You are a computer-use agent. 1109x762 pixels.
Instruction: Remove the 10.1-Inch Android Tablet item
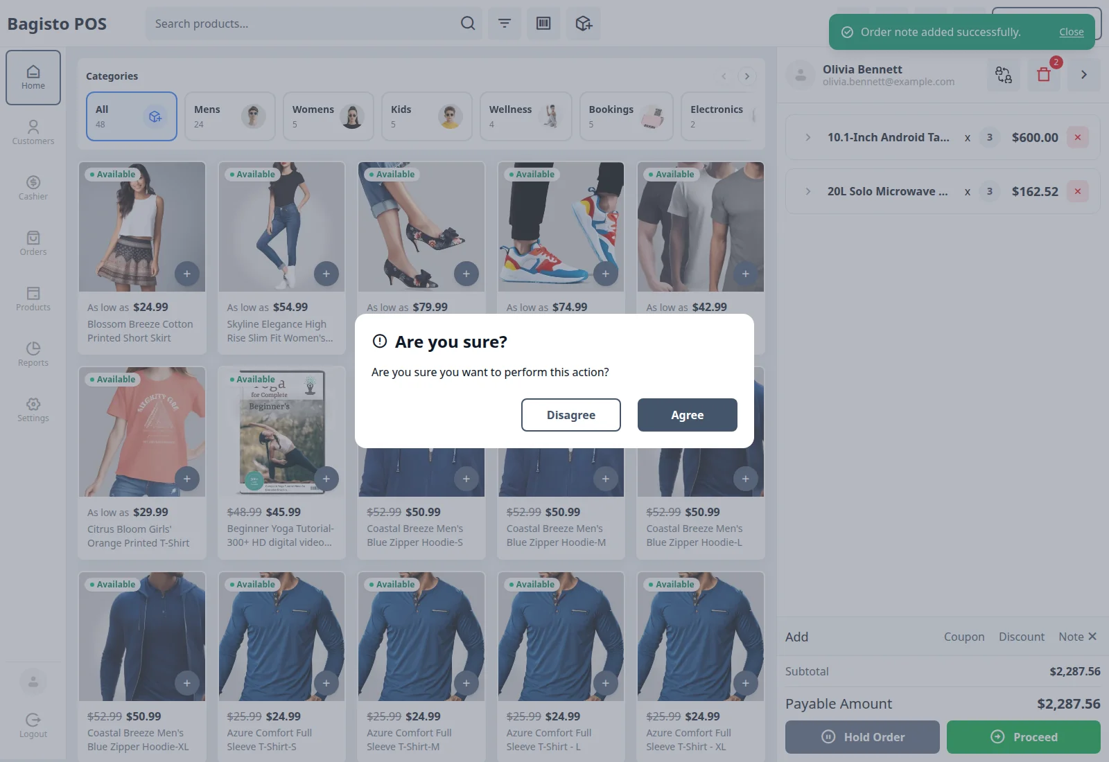tap(1078, 137)
